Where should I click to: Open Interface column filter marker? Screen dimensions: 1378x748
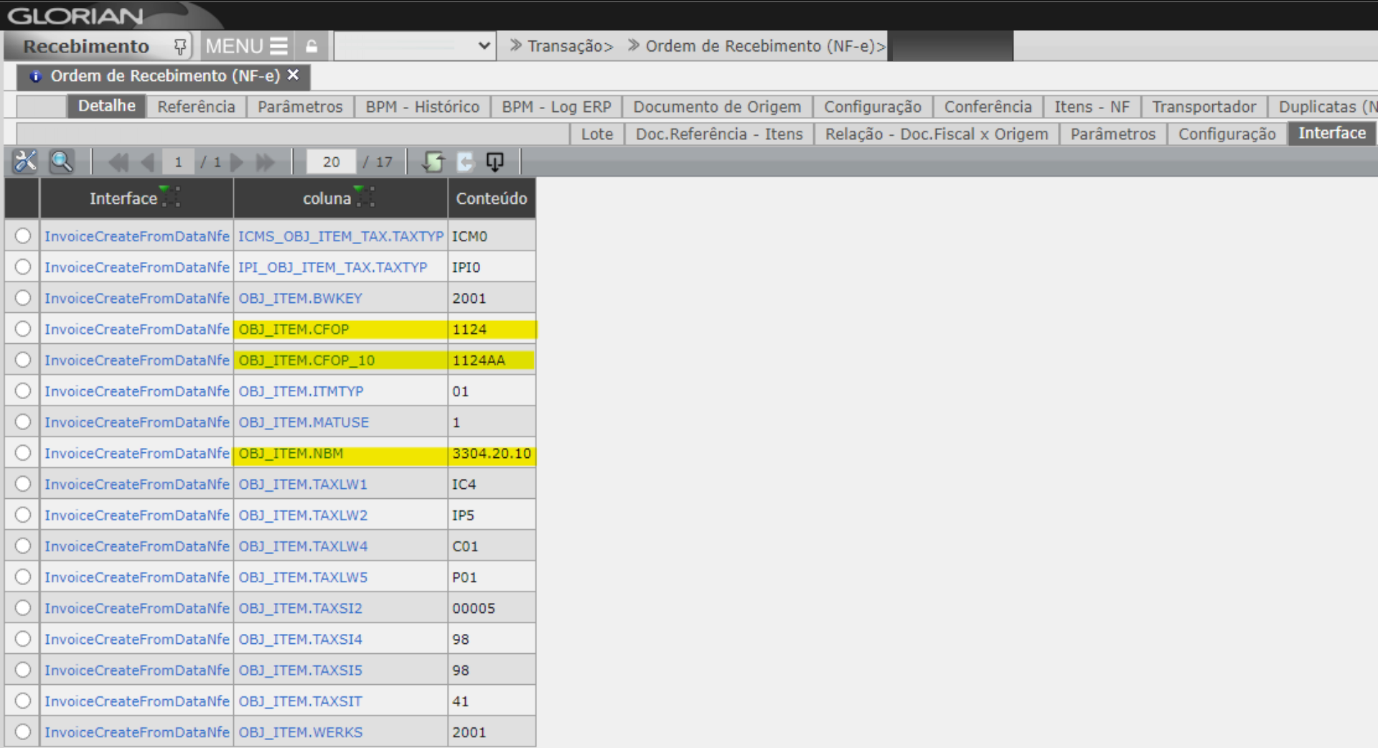(170, 197)
